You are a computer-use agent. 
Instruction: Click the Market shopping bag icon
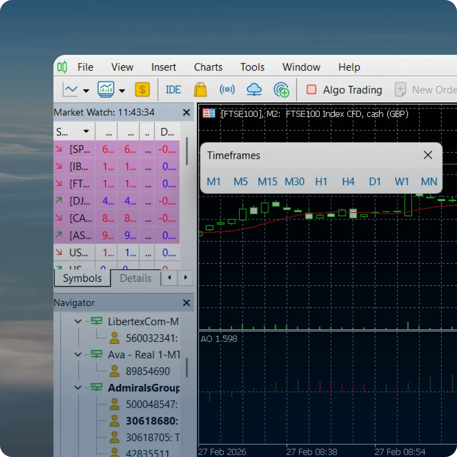pyautogui.click(x=200, y=90)
